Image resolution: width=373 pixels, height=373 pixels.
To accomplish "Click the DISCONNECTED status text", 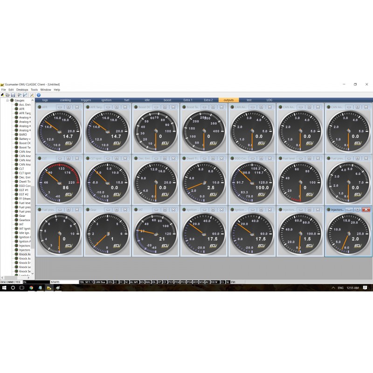I will click(11, 282).
